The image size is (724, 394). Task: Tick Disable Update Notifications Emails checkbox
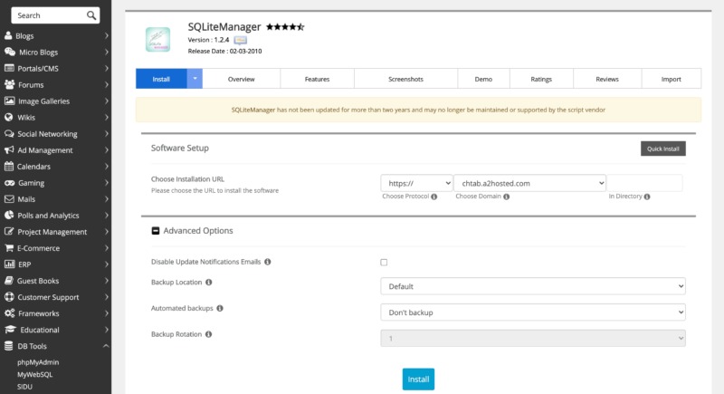(384, 262)
